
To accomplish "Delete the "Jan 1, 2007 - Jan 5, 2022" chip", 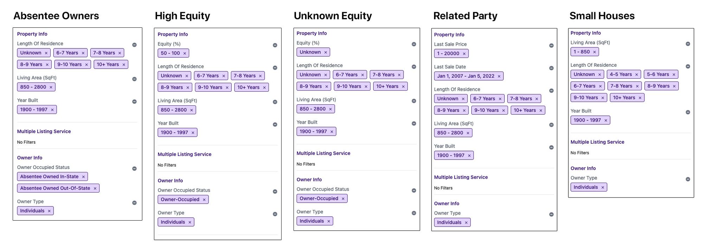I will (499, 76).
